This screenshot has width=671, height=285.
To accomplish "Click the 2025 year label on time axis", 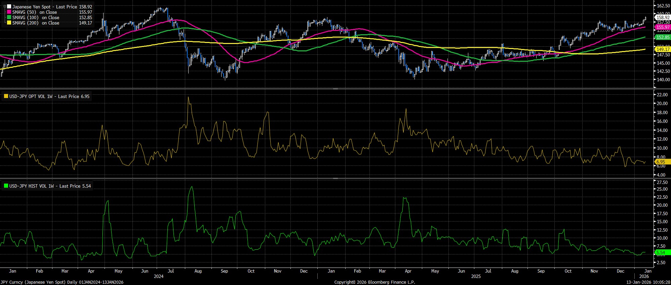I will (x=476, y=277).
